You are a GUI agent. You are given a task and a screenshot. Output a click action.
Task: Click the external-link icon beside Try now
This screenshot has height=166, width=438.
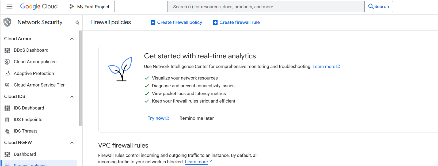[167, 118]
